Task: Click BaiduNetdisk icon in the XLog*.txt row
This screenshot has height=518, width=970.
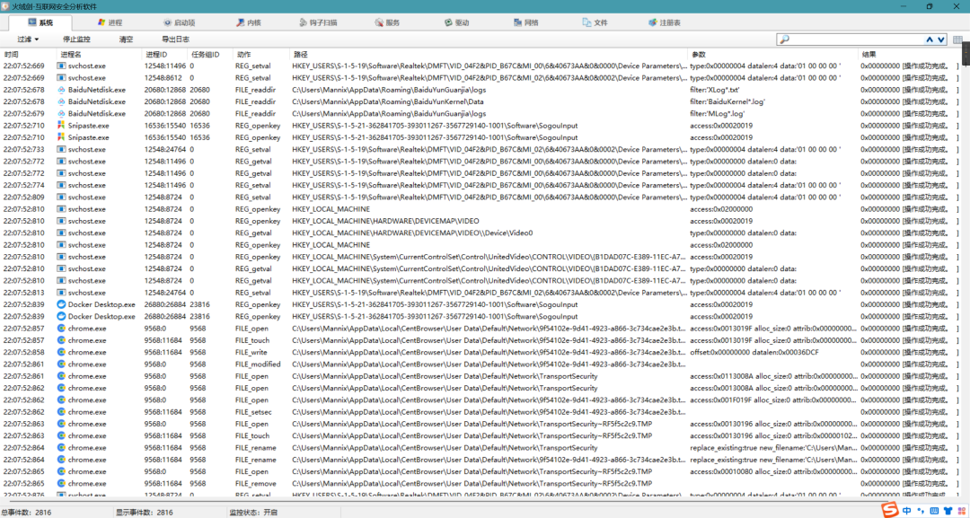Action: [x=62, y=90]
